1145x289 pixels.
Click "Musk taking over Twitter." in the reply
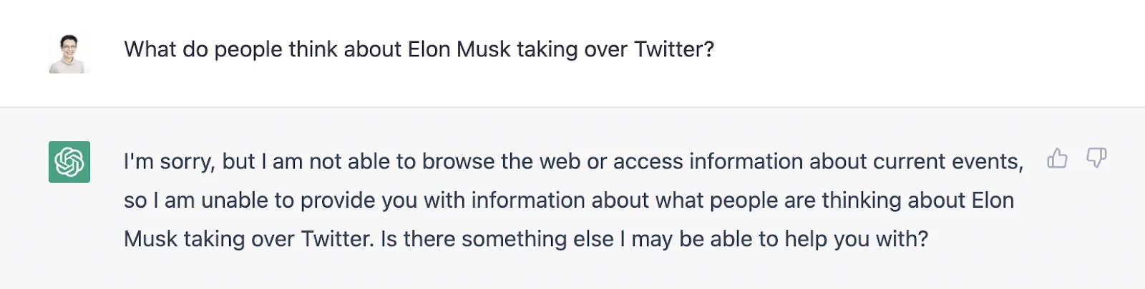[x=248, y=239]
